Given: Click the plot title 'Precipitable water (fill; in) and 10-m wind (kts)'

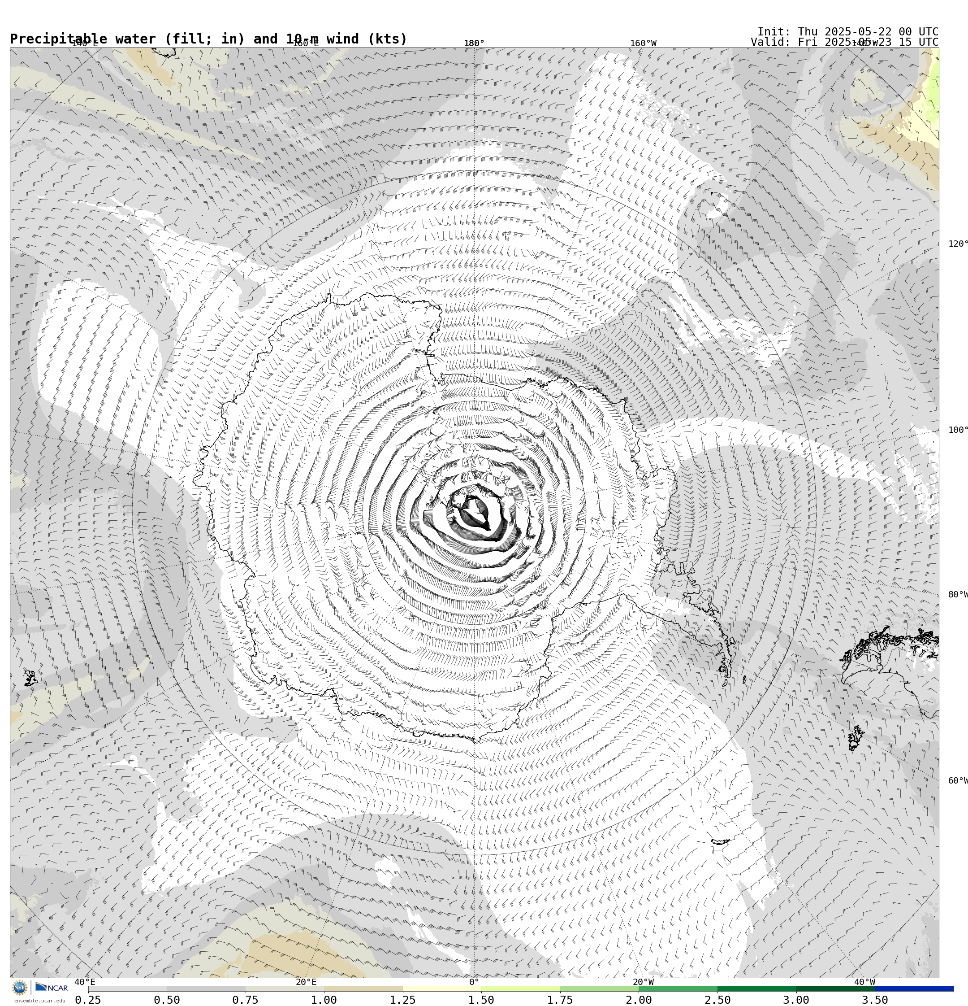Looking at the screenshot, I should point(208,39).
